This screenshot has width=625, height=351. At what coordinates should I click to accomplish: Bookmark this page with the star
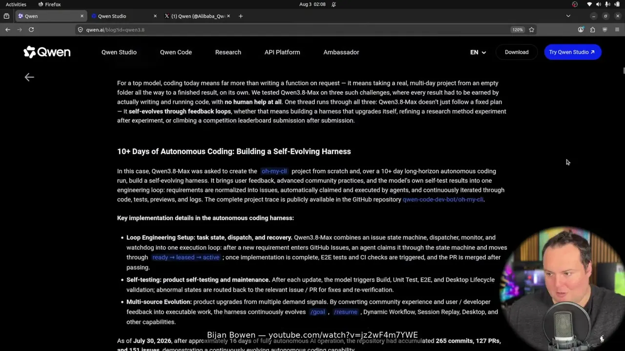532,30
